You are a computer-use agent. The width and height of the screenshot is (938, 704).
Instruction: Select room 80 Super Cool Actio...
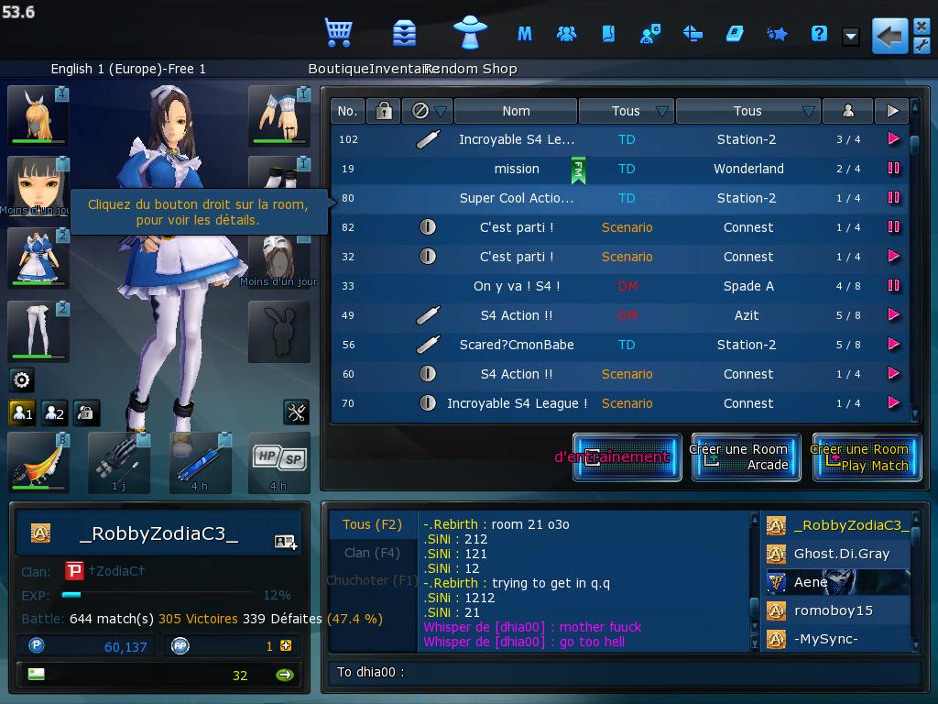click(620, 198)
